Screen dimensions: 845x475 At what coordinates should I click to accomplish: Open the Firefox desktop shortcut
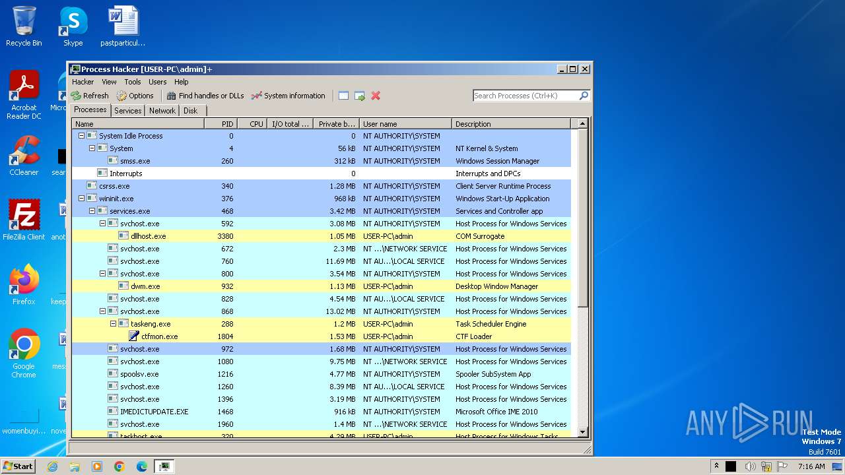click(24, 285)
